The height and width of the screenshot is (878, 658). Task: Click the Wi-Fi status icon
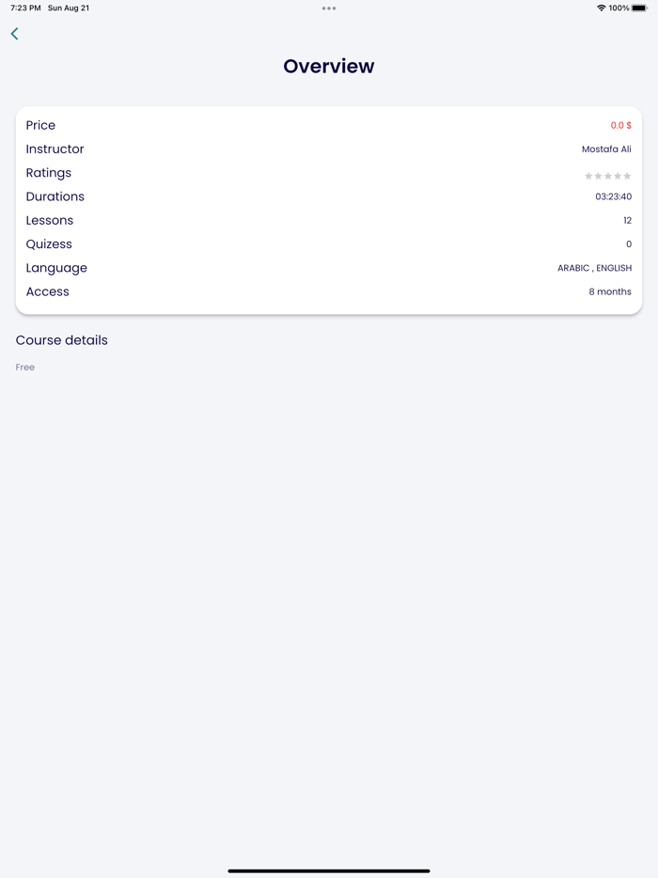(601, 7)
